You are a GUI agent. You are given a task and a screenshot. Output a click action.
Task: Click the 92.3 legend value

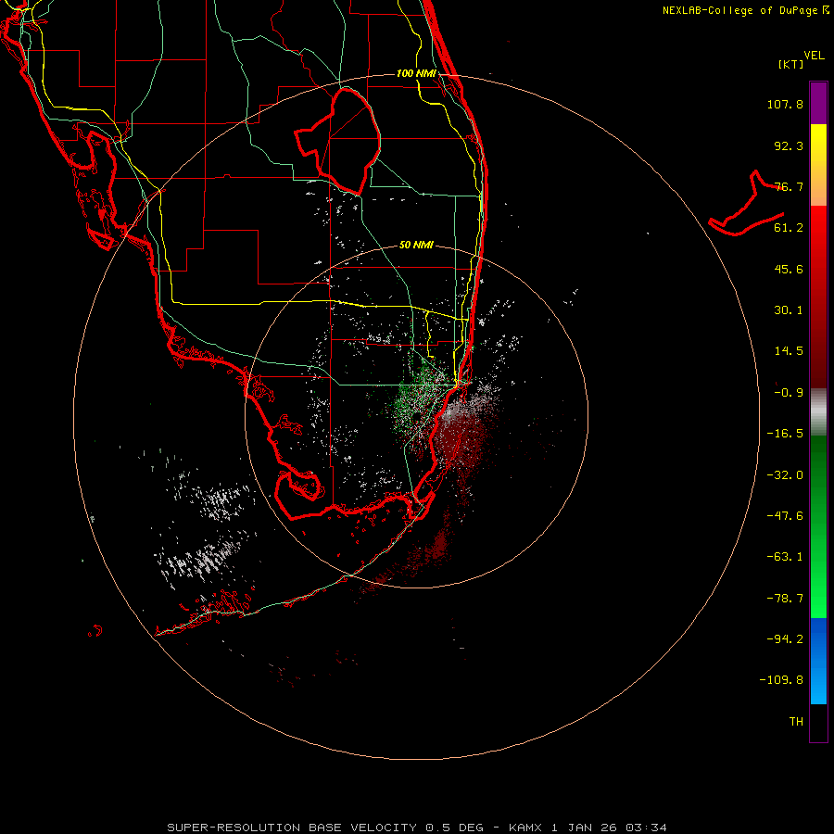click(789, 145)
